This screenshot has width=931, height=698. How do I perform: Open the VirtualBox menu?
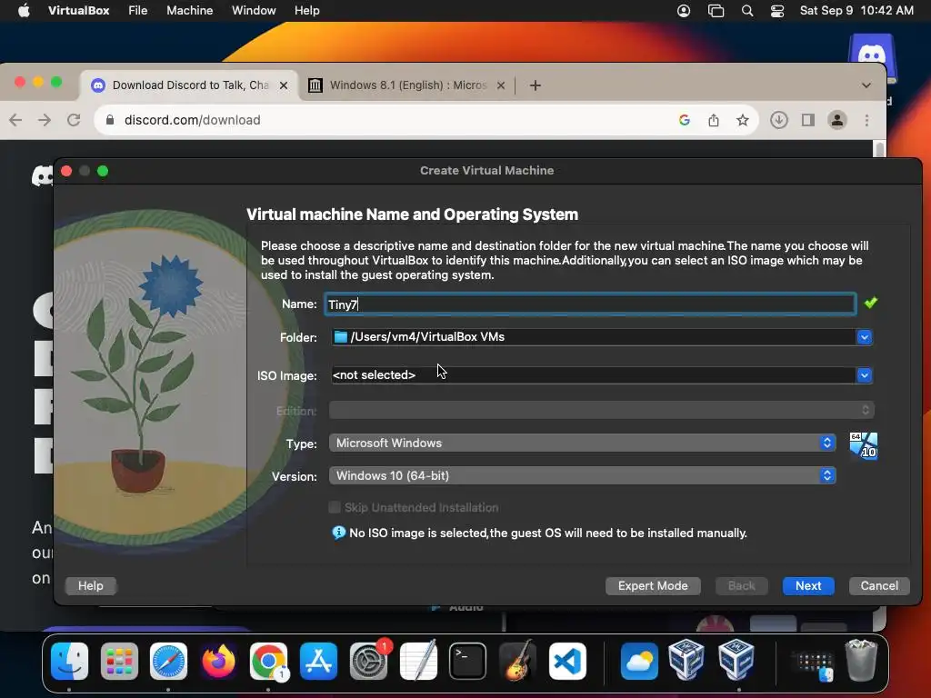click(78, 11)
